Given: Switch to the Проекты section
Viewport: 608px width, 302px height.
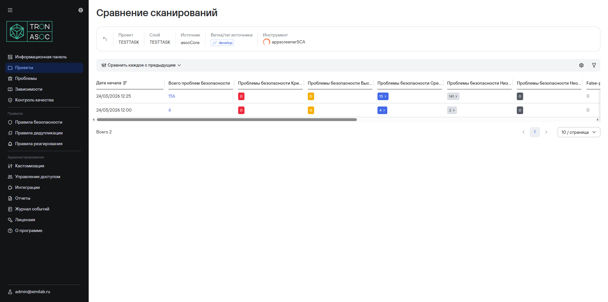Looking at the screenshot, I should [24, 67].
